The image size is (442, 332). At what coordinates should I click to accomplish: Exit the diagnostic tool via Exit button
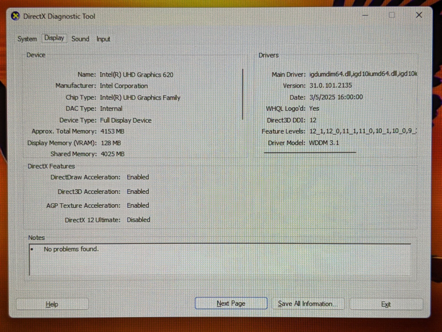386,304
